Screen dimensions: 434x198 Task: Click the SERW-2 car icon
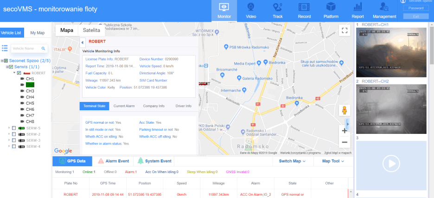pyautogui.click(x=21, y=134)
